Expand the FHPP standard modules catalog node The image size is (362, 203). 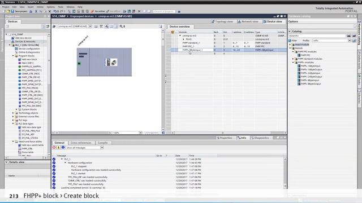tap(293, 59)
